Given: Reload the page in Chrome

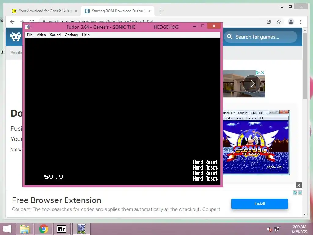Looking at the screenshot, I should tap(32, 21).
